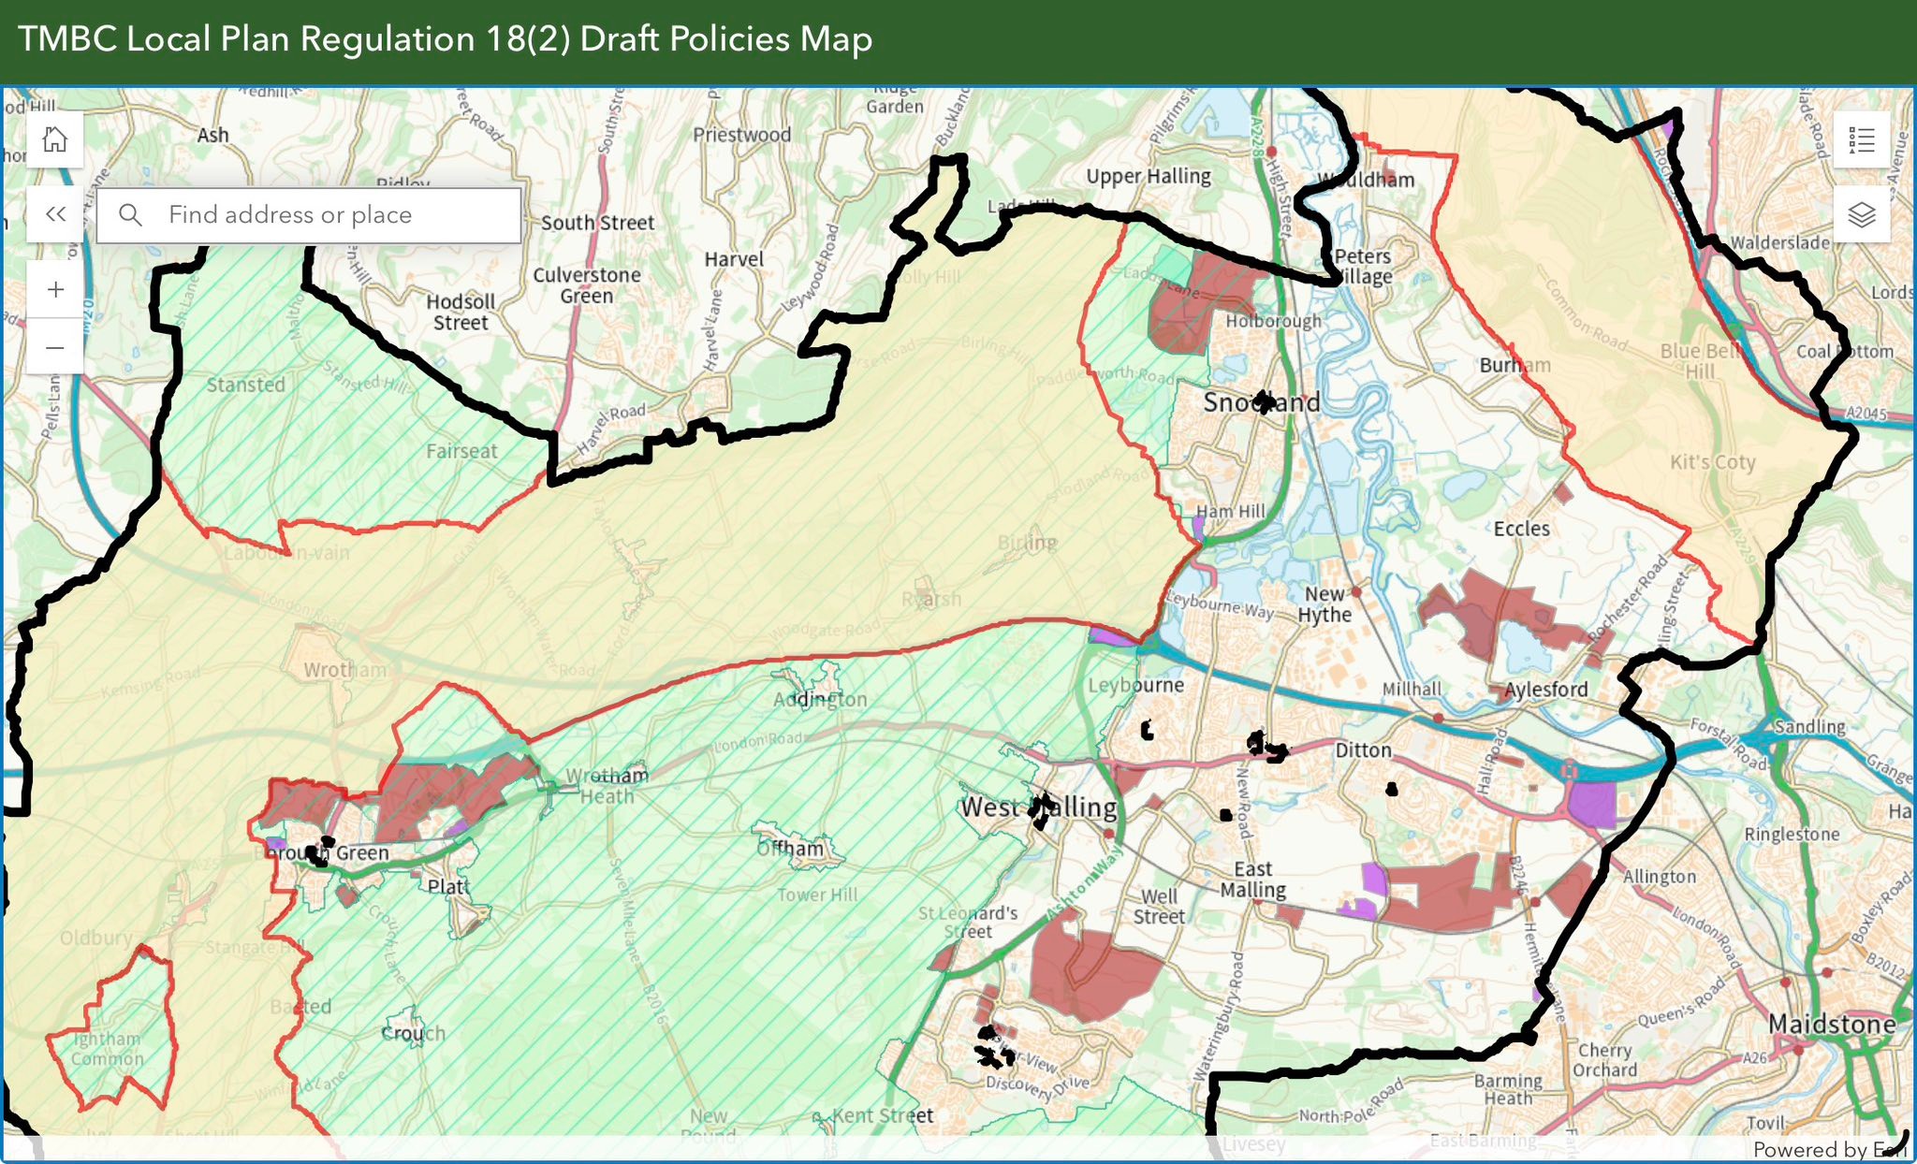
Task: Click the Addington place label
Action: coord(820,699)
